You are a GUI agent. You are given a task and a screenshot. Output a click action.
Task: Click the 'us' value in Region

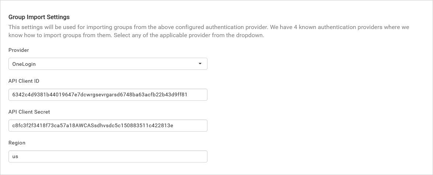click(x=15, y=156)
